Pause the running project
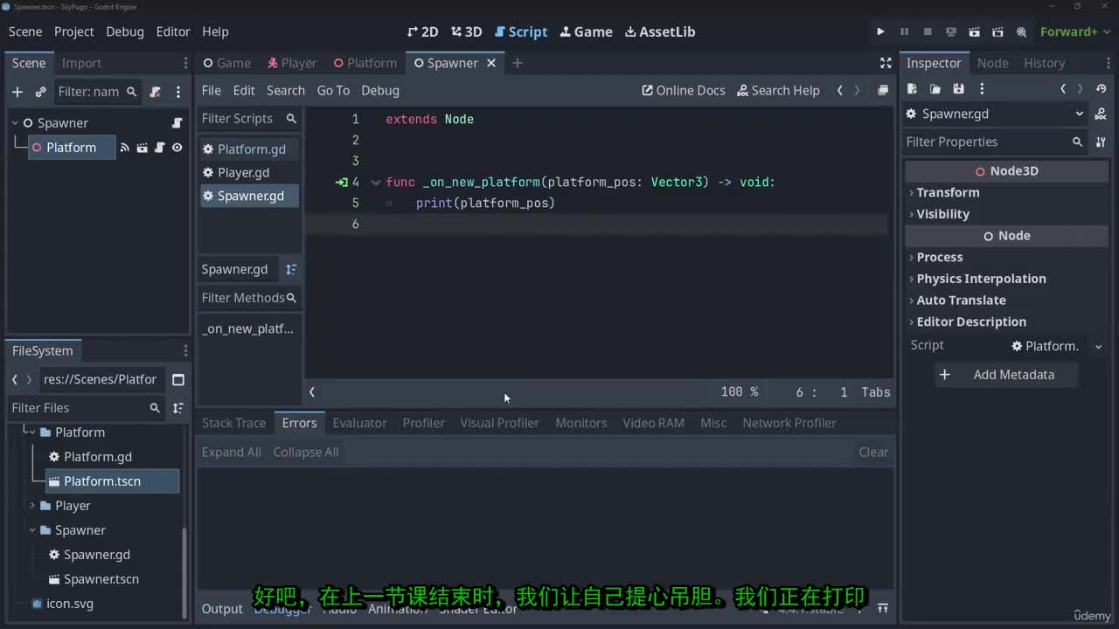 coord(904,31)
